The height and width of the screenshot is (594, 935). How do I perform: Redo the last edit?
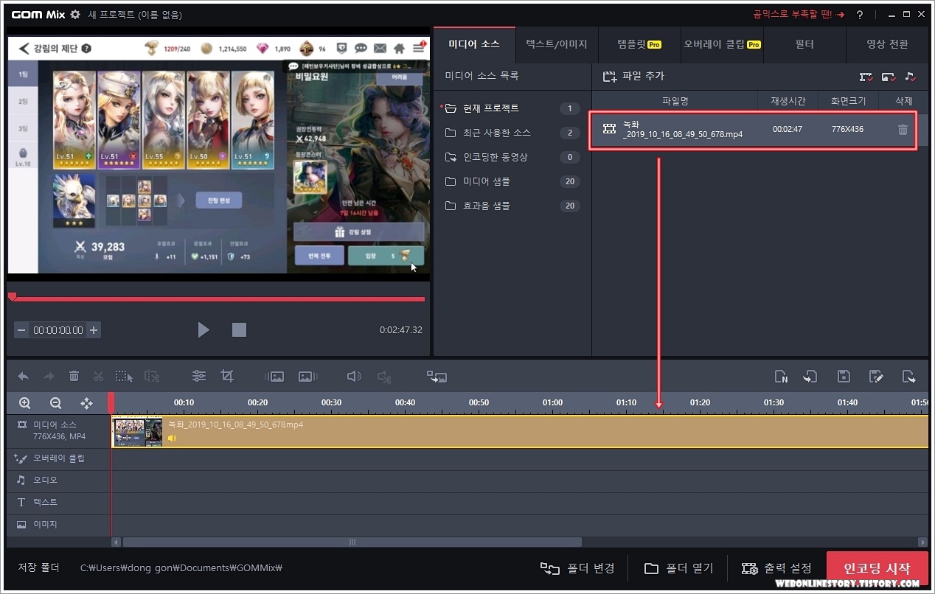click(49, 376)
